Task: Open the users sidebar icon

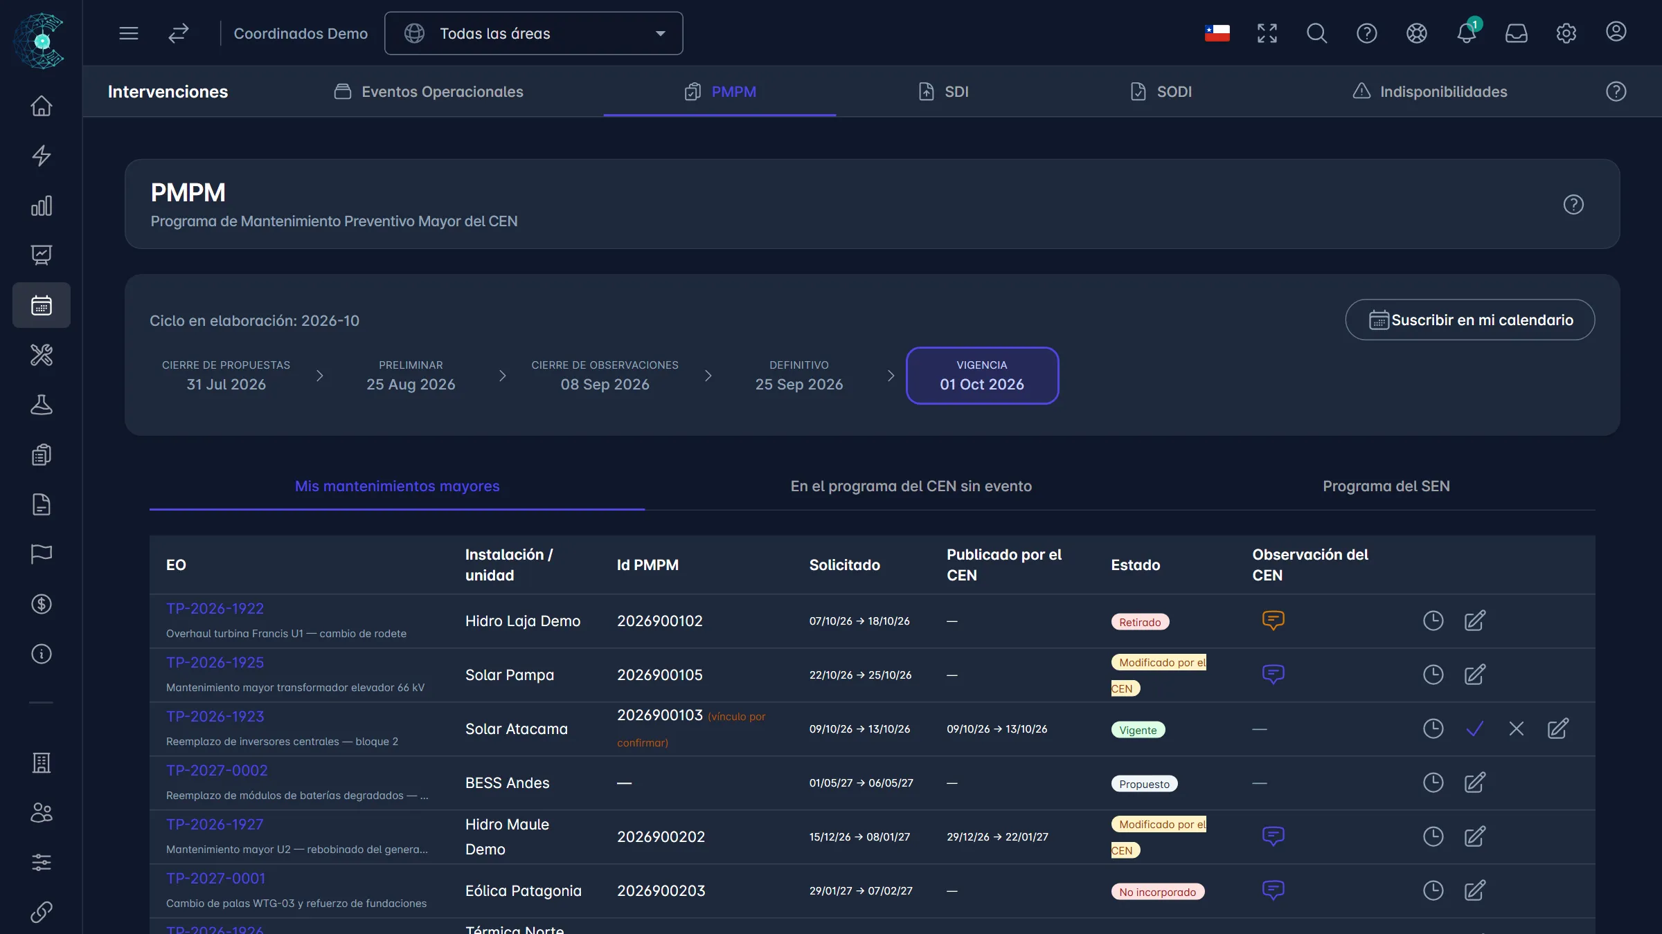Action: 42,813
